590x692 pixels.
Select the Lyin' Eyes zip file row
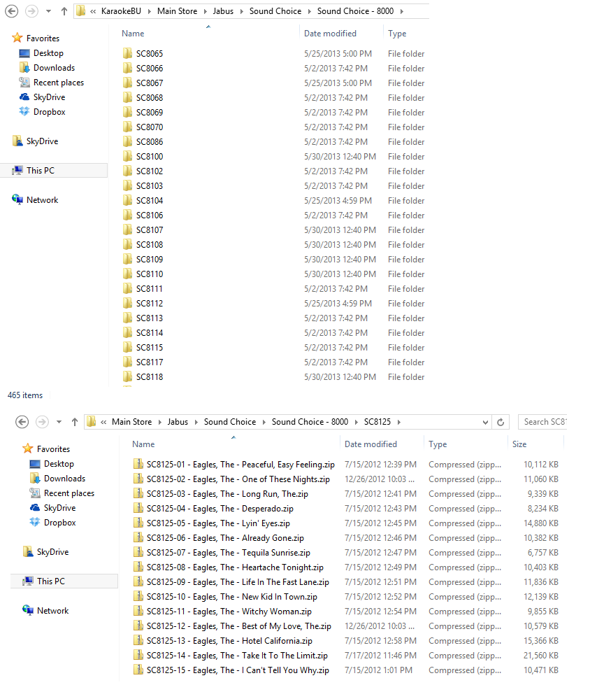218,523
